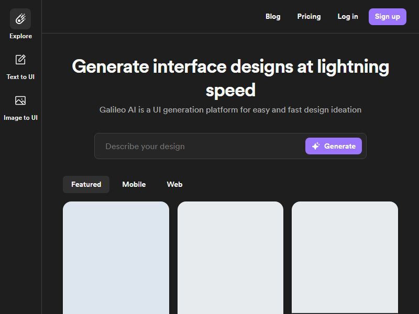The image size is (419, 314).
Task: Click the purple Sign up button
Action: pos(388,17)
